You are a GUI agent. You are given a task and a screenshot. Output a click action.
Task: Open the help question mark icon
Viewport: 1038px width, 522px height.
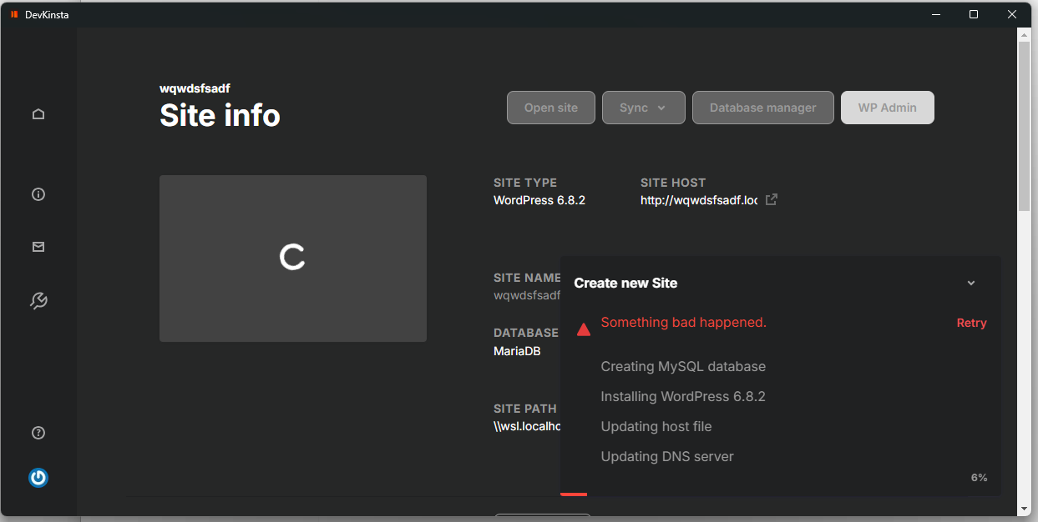[x=38, y=433]
